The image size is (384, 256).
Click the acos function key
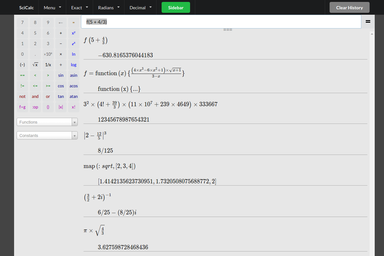click(x=74, y=86)
